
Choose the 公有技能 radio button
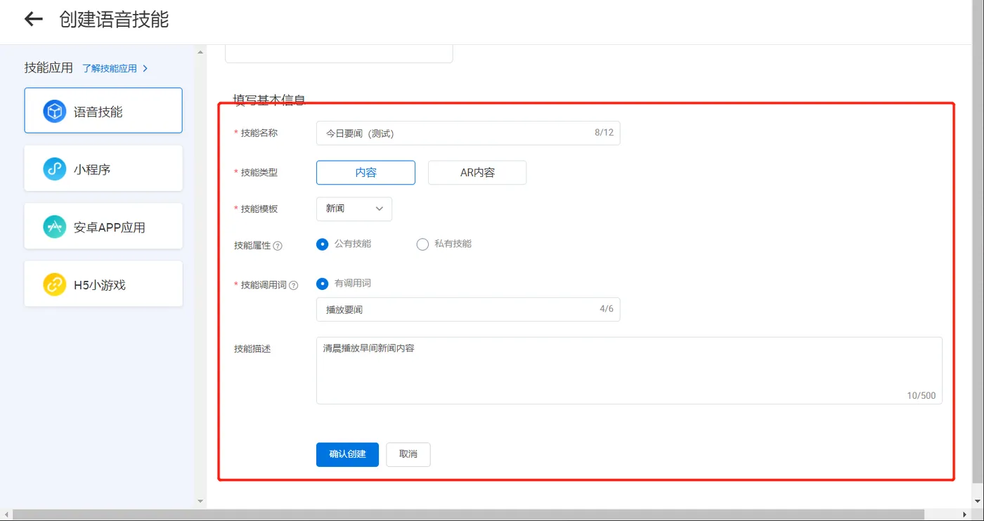[323, 244]
